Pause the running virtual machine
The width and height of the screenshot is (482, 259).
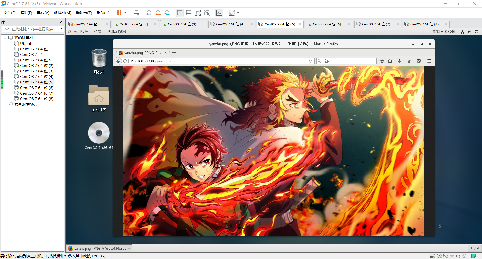(119, 13)
